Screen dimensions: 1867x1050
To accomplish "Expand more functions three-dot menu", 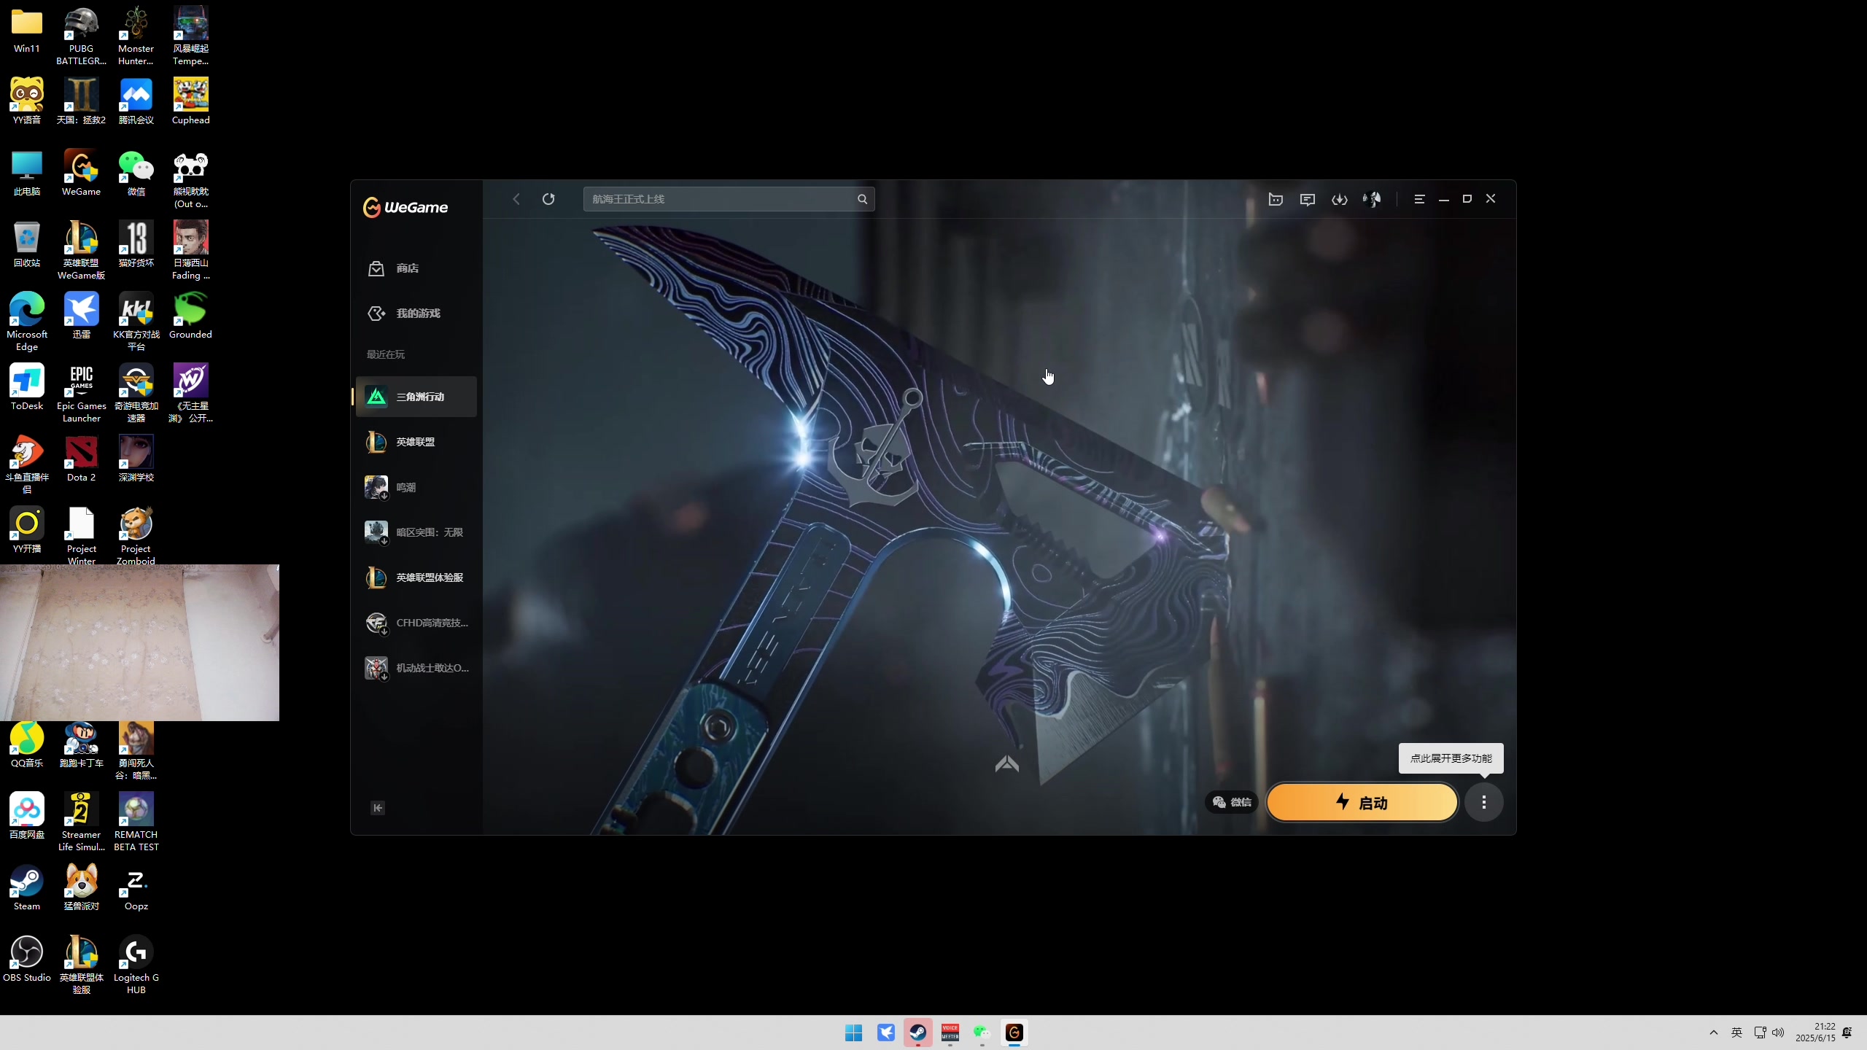I will [1484, 802].
